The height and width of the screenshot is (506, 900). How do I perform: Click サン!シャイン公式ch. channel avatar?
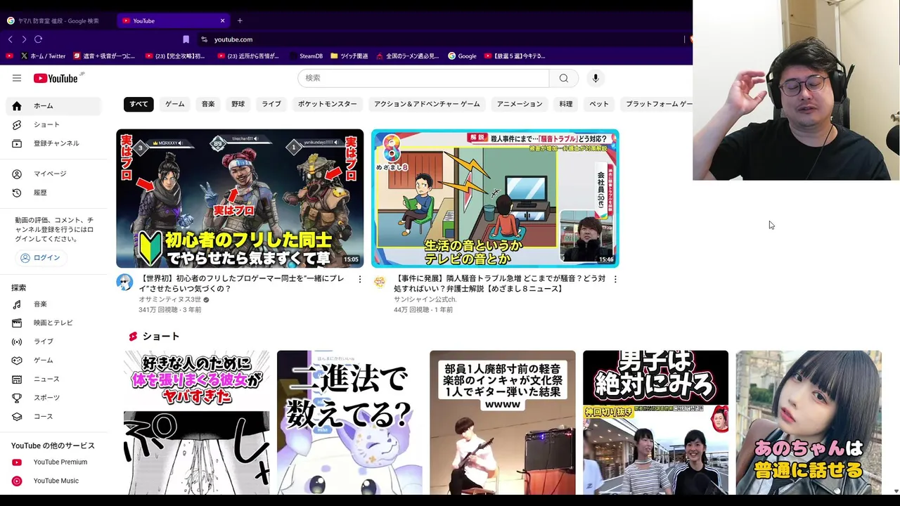(x=380, y=283)
